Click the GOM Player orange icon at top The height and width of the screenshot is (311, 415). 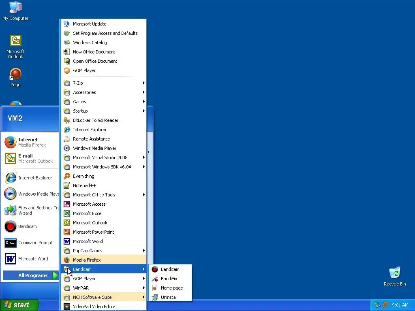click(x=67, y=70)
